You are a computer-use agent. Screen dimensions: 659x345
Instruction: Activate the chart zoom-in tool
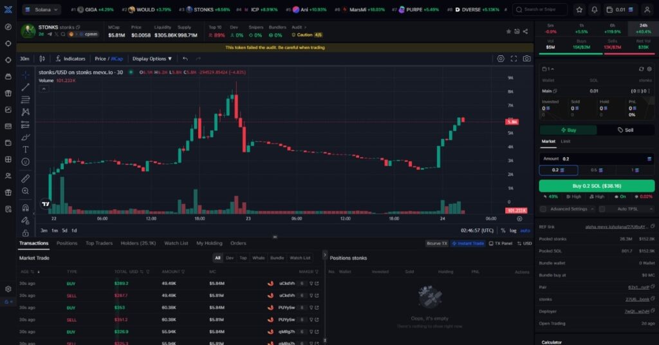pos(26,191)
